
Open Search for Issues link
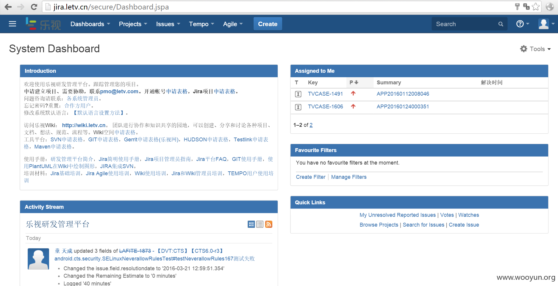point(423,225)
